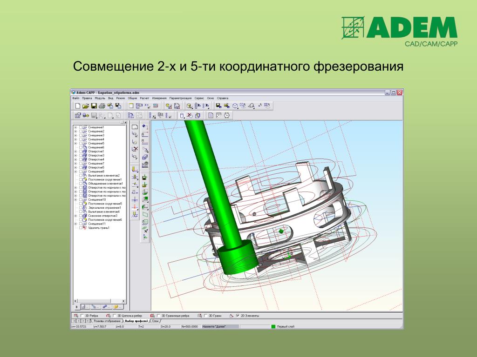Click the 3D cube view icon
477x357 pixels.
(x=235, y=106)
